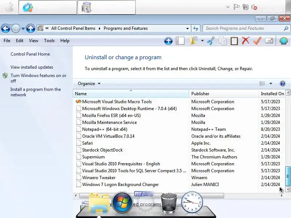Click the change view icon
291x218 pixels.
pyautogui.click(x=262, y=84)
